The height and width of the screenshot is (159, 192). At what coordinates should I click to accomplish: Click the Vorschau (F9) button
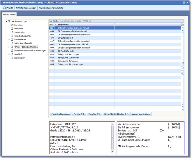[x=94, y=114]
